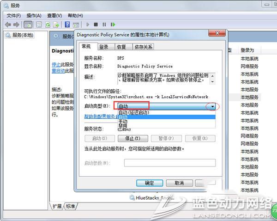277x221 pixels.
Task: Open the 操作(A) menu
Action: pyautogui.click(x=34, y=15)
